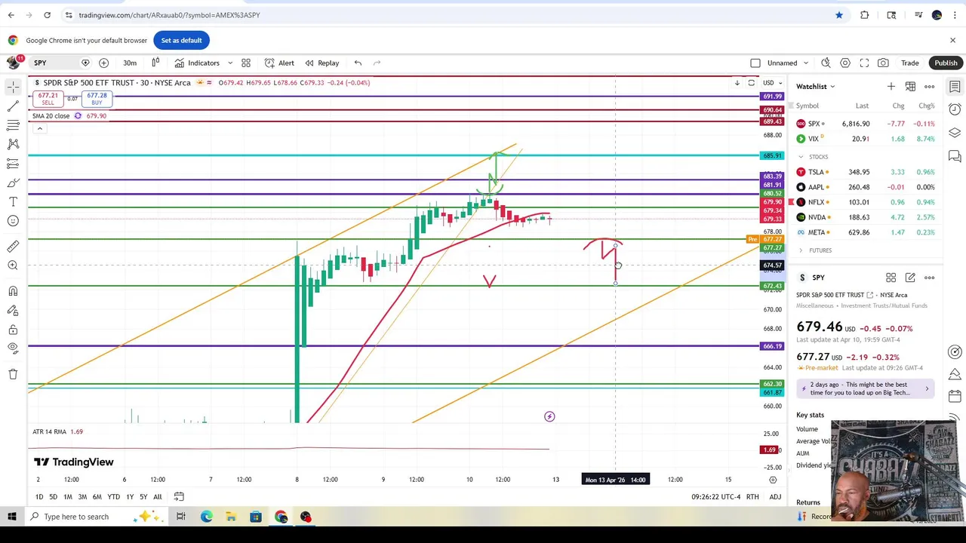The height and width of the screenshot is (543, 966).
Task: Add a text note for SPY
Action: pos(910,278)
